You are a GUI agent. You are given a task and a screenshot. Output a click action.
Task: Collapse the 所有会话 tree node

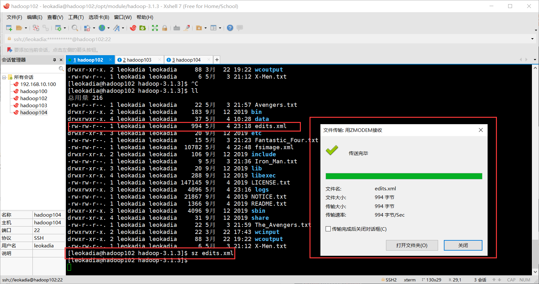click(x=4, y=77)
